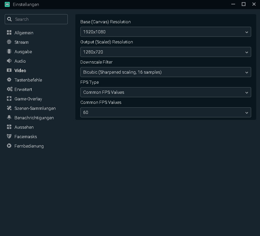Image resolution: width=260 pixels, height=236 pixels.
Task: Open the Downscale Filter dropdown
Action: 165,72
